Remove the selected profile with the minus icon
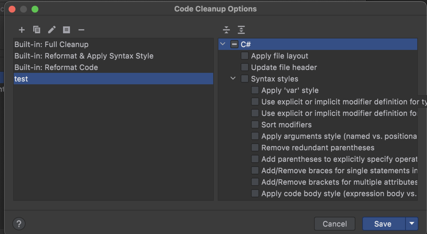The image size is (427, 234). pos(81,30)
